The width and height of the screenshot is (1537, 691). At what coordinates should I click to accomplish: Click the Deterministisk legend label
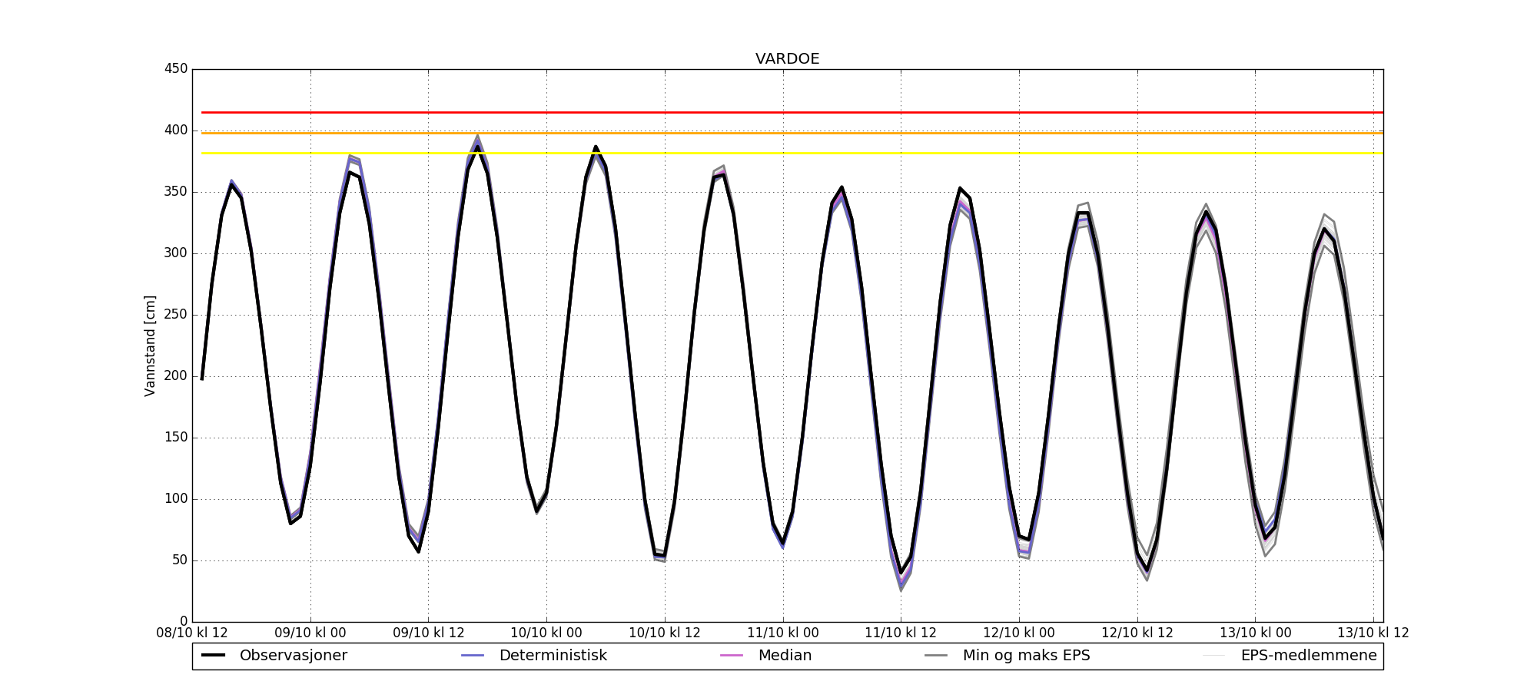click(553, 656)
